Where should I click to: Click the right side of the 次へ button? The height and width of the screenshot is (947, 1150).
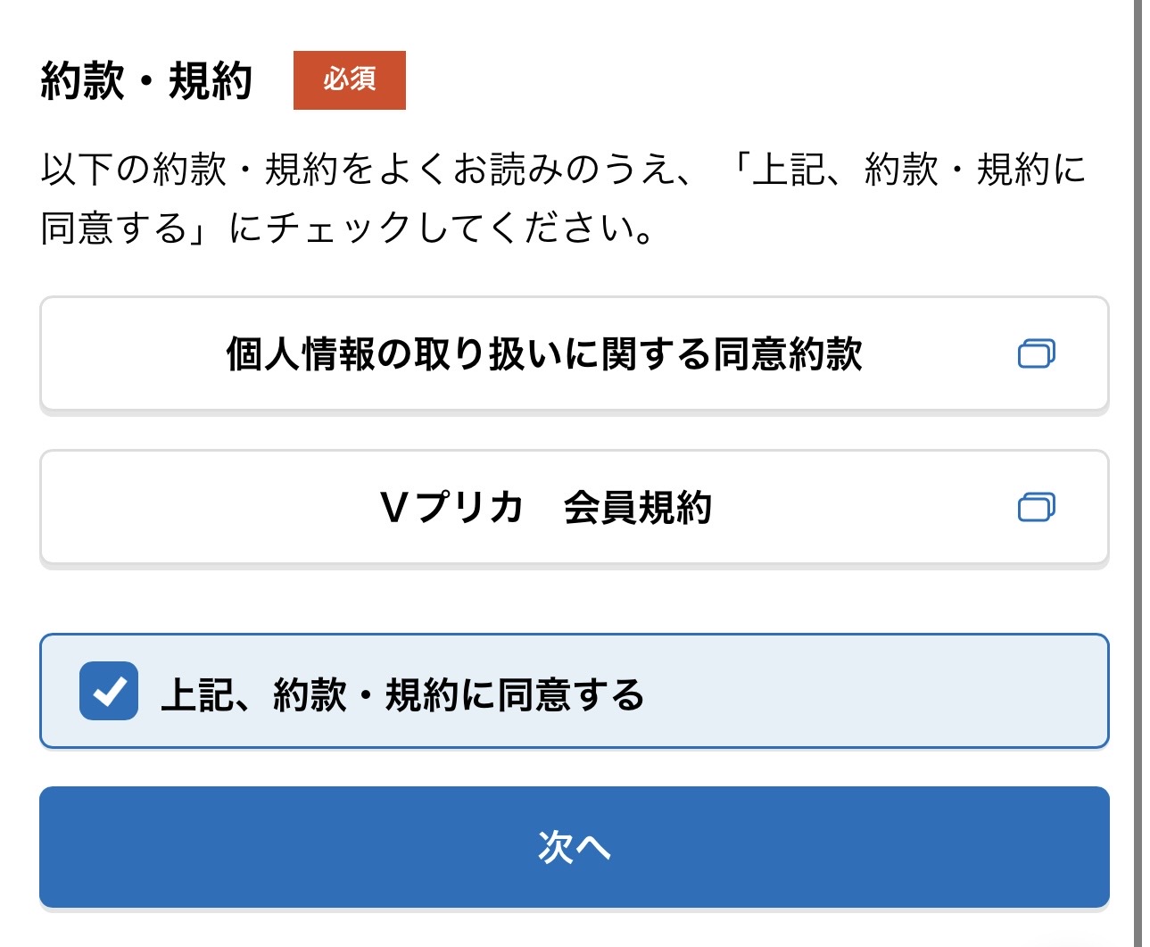coord(928,847)
